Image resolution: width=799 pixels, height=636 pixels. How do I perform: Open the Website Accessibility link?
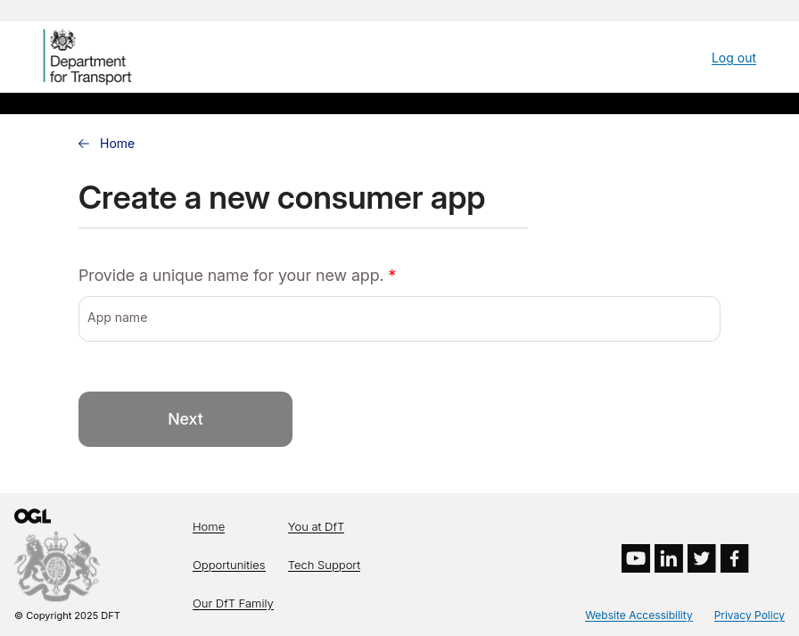(x=638, y=615)
